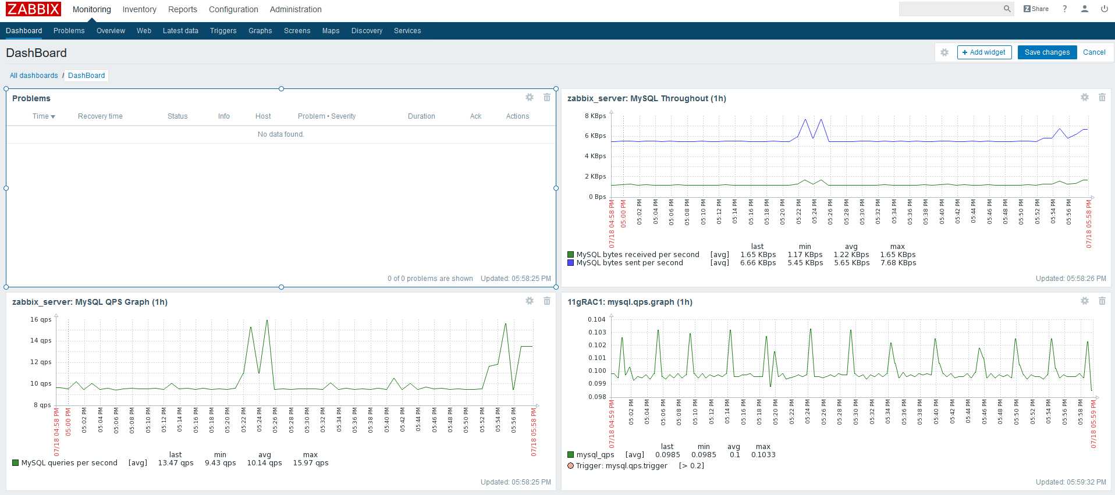1115x495 pixels.
Task: Click the logout power icon
Action: pos(1104,9)
